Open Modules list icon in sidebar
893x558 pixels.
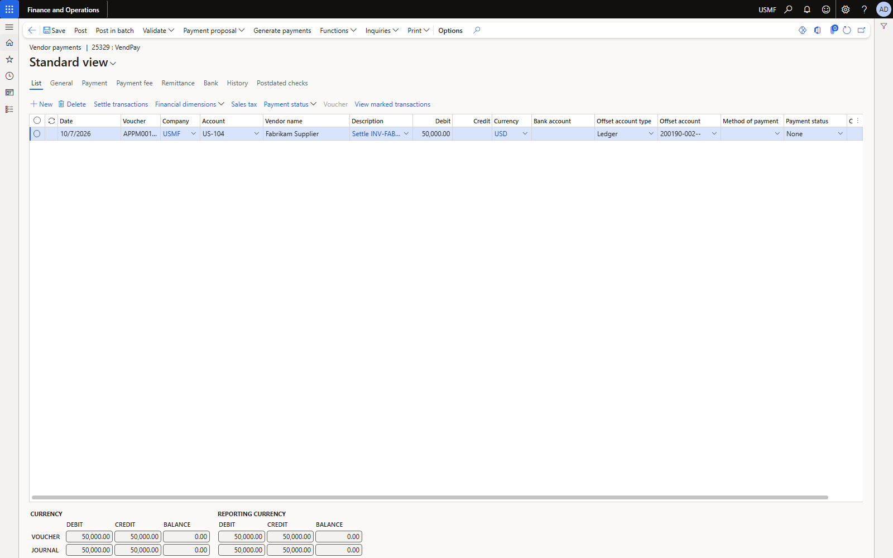click(x=9, y=109)
